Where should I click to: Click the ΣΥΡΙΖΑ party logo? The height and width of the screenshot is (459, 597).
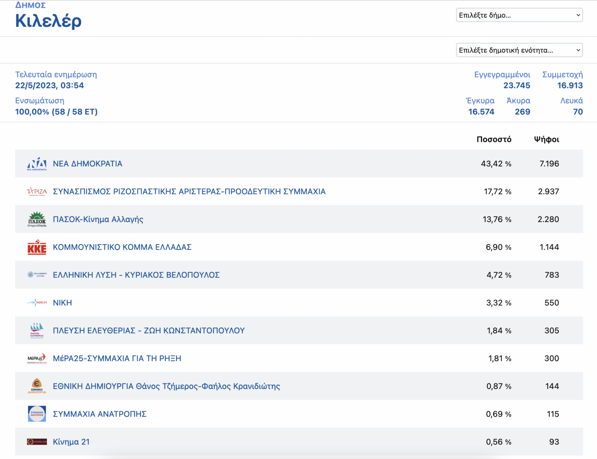pos(37,191)
